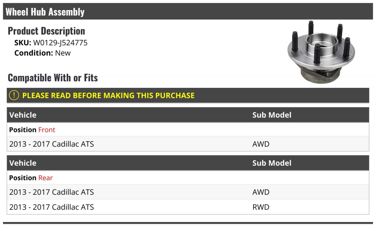Image resolution: width=376 pixels, height=227 pixels.
Task: Click the Condition: New label
Action: (43, 53)
